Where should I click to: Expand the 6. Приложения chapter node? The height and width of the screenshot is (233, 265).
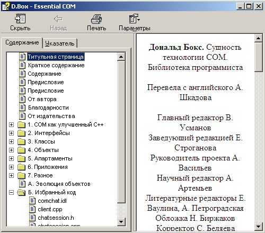(11, 167)
